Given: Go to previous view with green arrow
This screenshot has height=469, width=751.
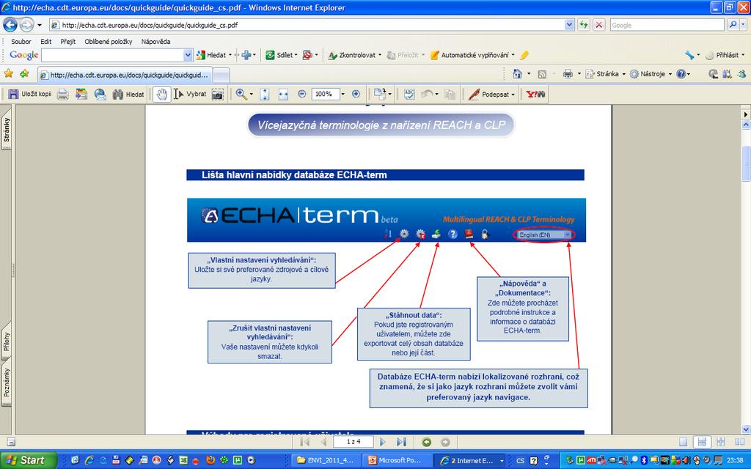Looking at the screenshot, I should pos(426,442).
